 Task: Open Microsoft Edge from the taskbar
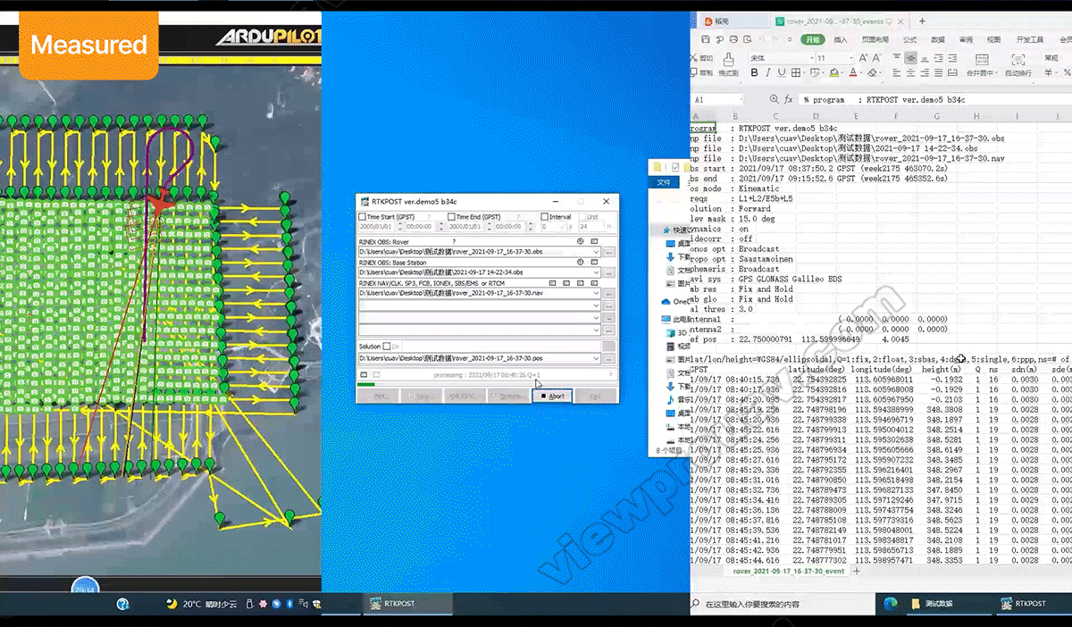click(891, 604)
